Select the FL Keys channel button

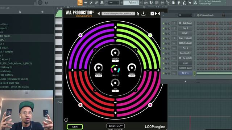(185, 73)
